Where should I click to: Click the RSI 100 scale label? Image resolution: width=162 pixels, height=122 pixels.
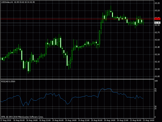click(x=156, y=81)
